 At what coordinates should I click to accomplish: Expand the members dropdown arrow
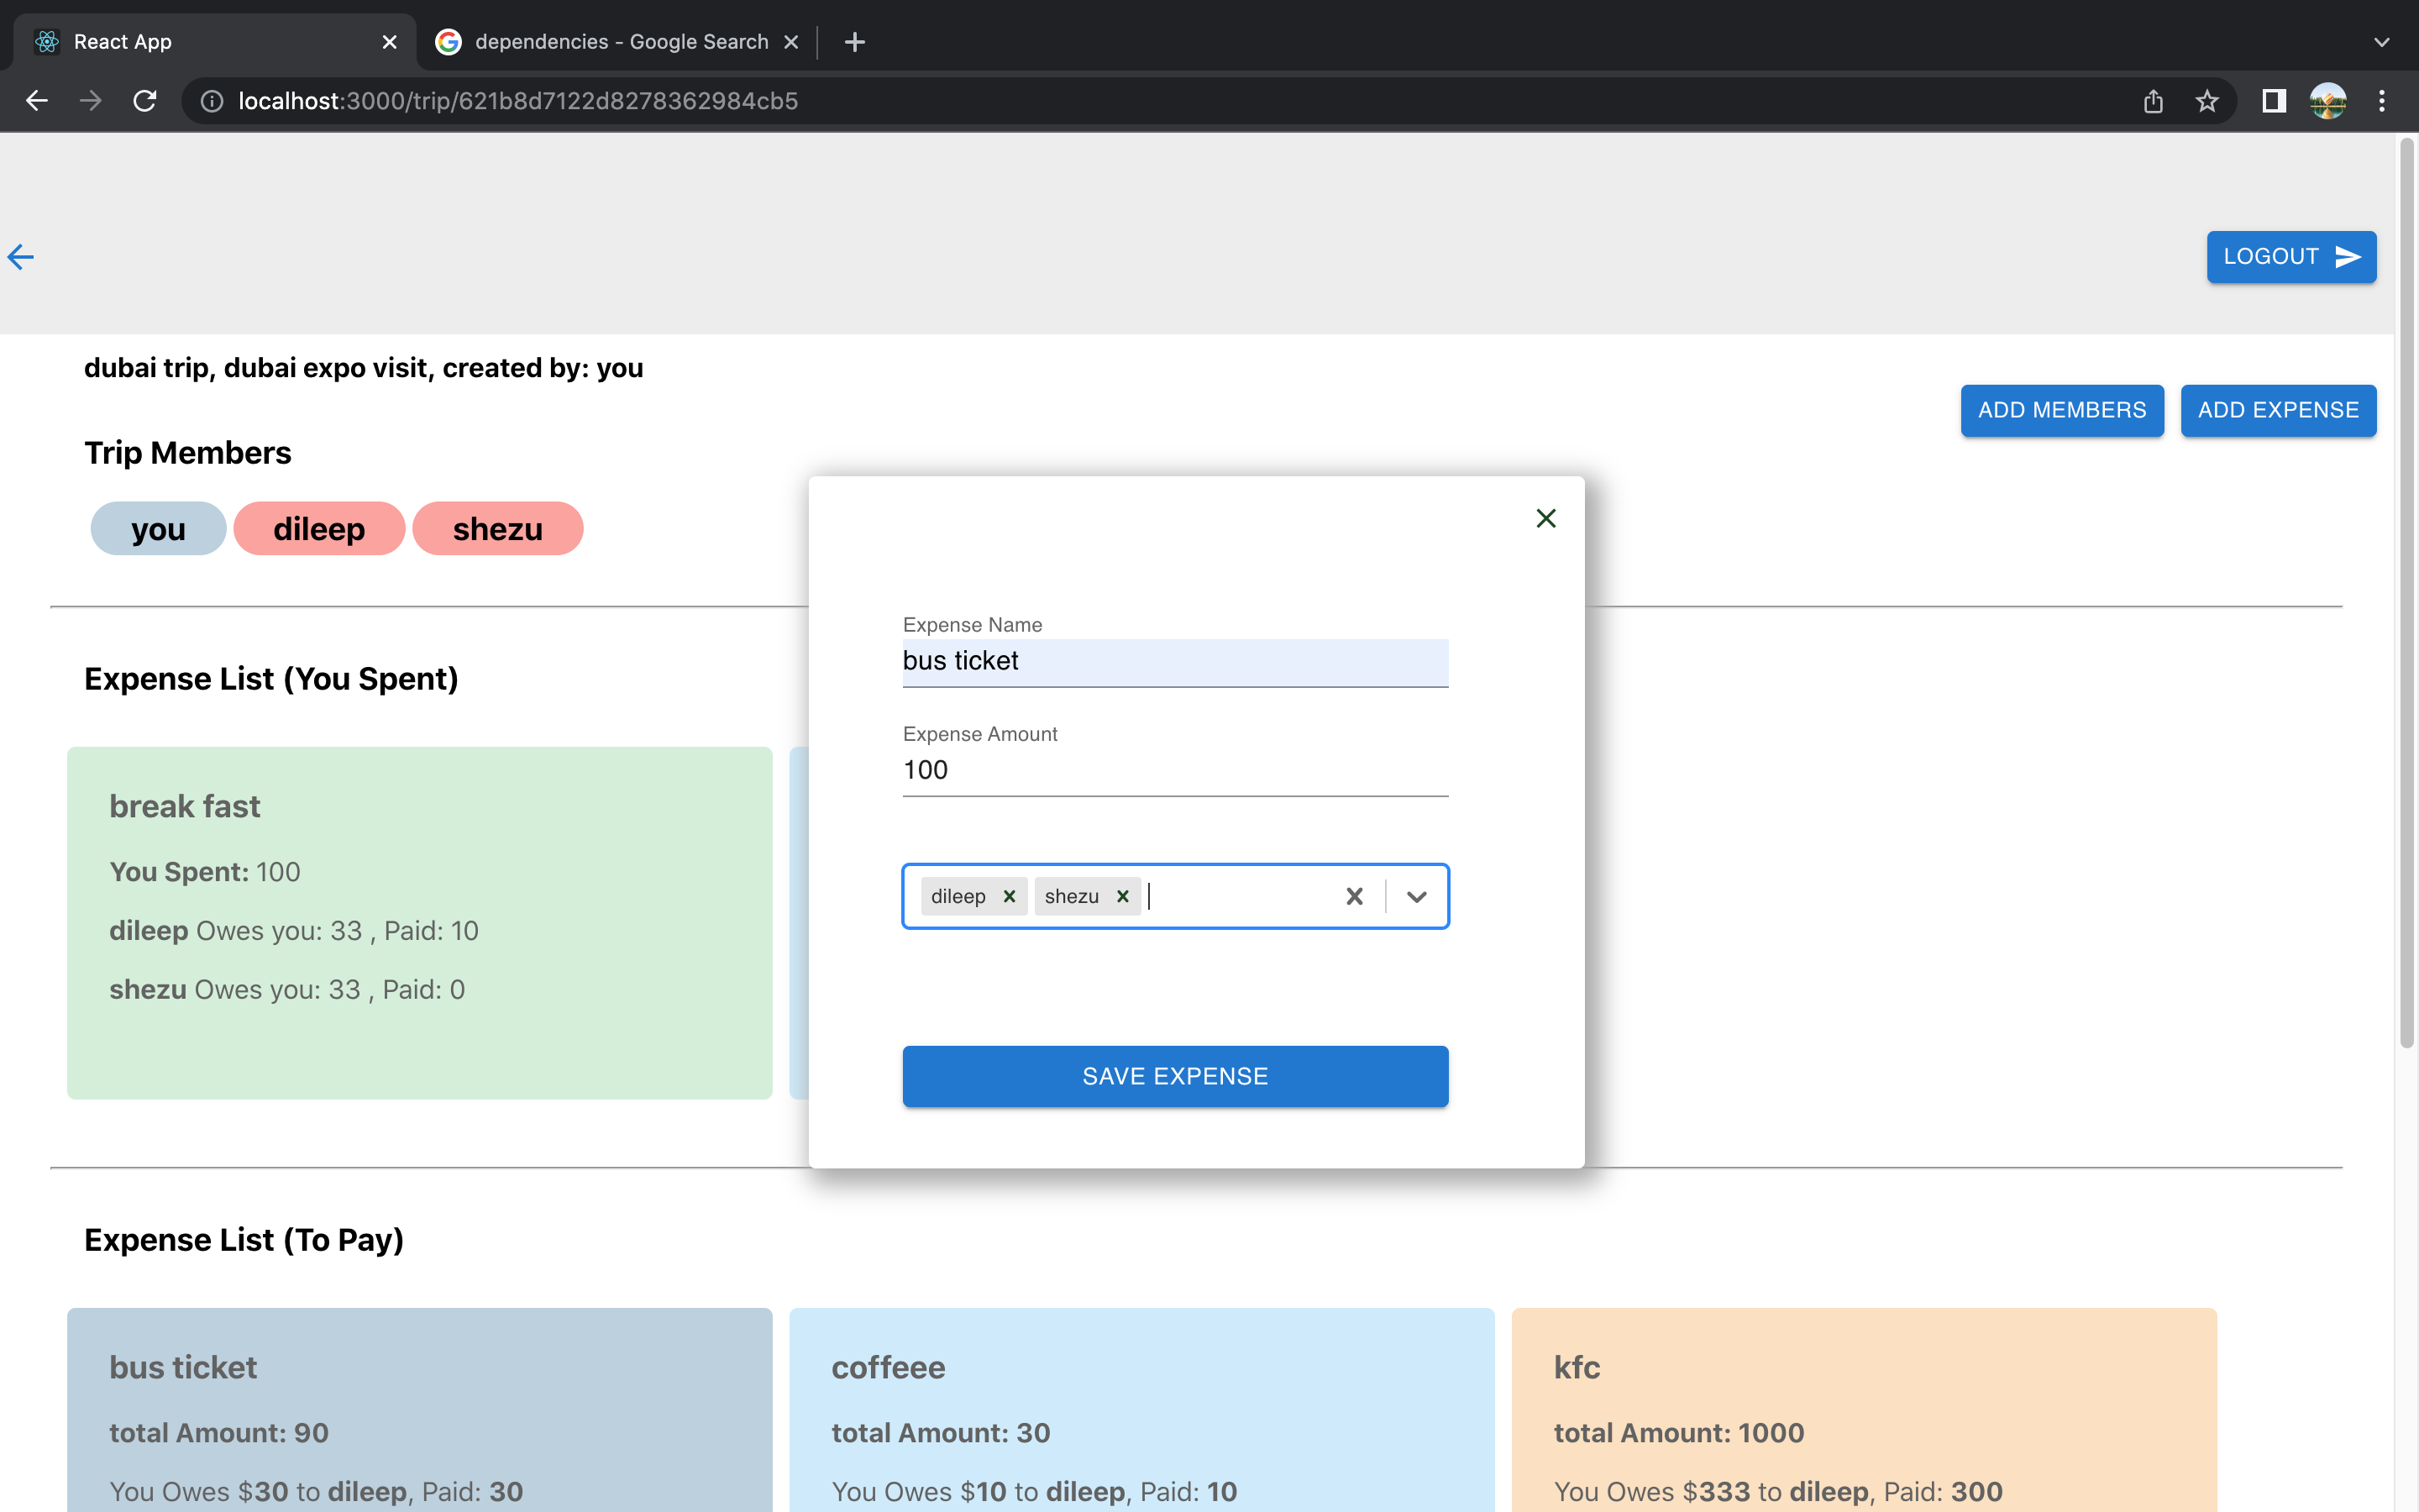click(1416, 896)
